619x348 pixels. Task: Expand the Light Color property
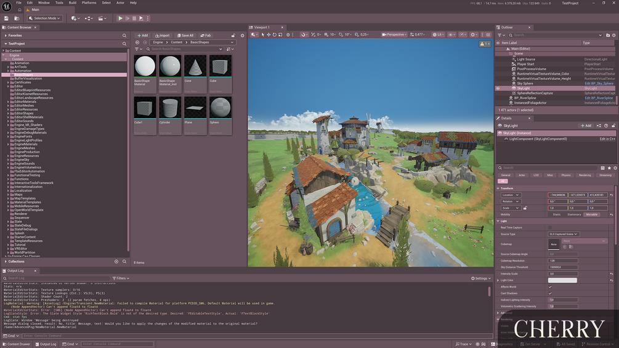point(498,280)
